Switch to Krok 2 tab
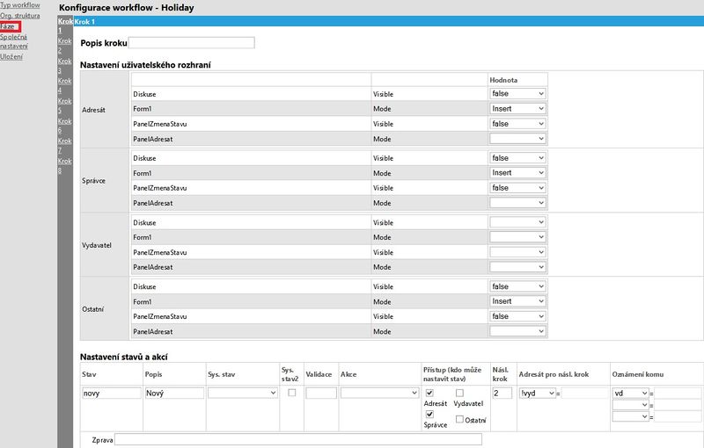 64,46
